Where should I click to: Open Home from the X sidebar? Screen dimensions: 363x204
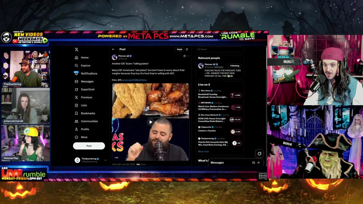tap(82, 58)
